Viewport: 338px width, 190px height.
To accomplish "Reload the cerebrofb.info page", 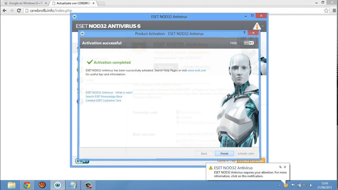I will pyautogui.click(x=19, y=11).
